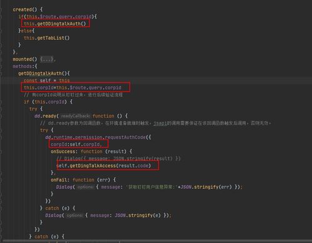Click the dd.ready( function call
The image size is (312, 243).
47,116
